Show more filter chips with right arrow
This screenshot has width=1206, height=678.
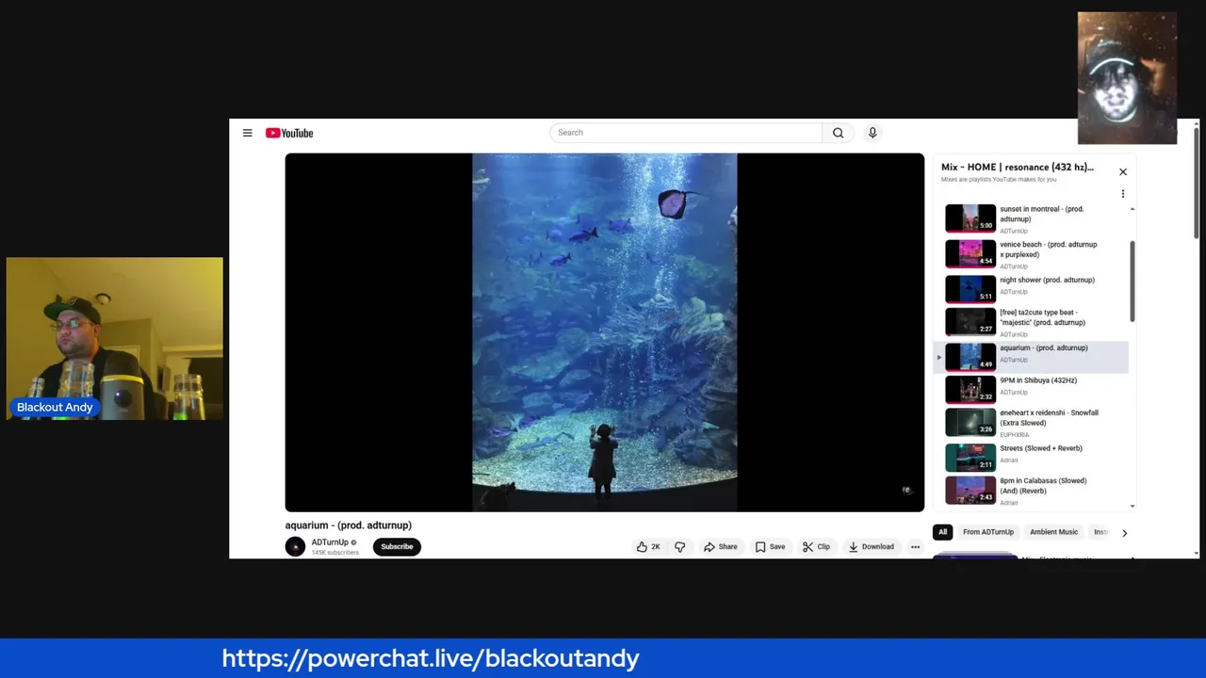[x=1124, y=533]
